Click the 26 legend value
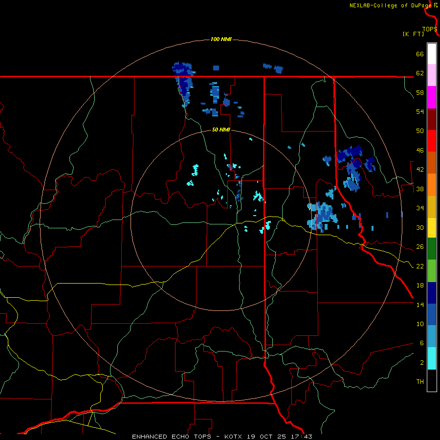 click(x=420, y=247)
